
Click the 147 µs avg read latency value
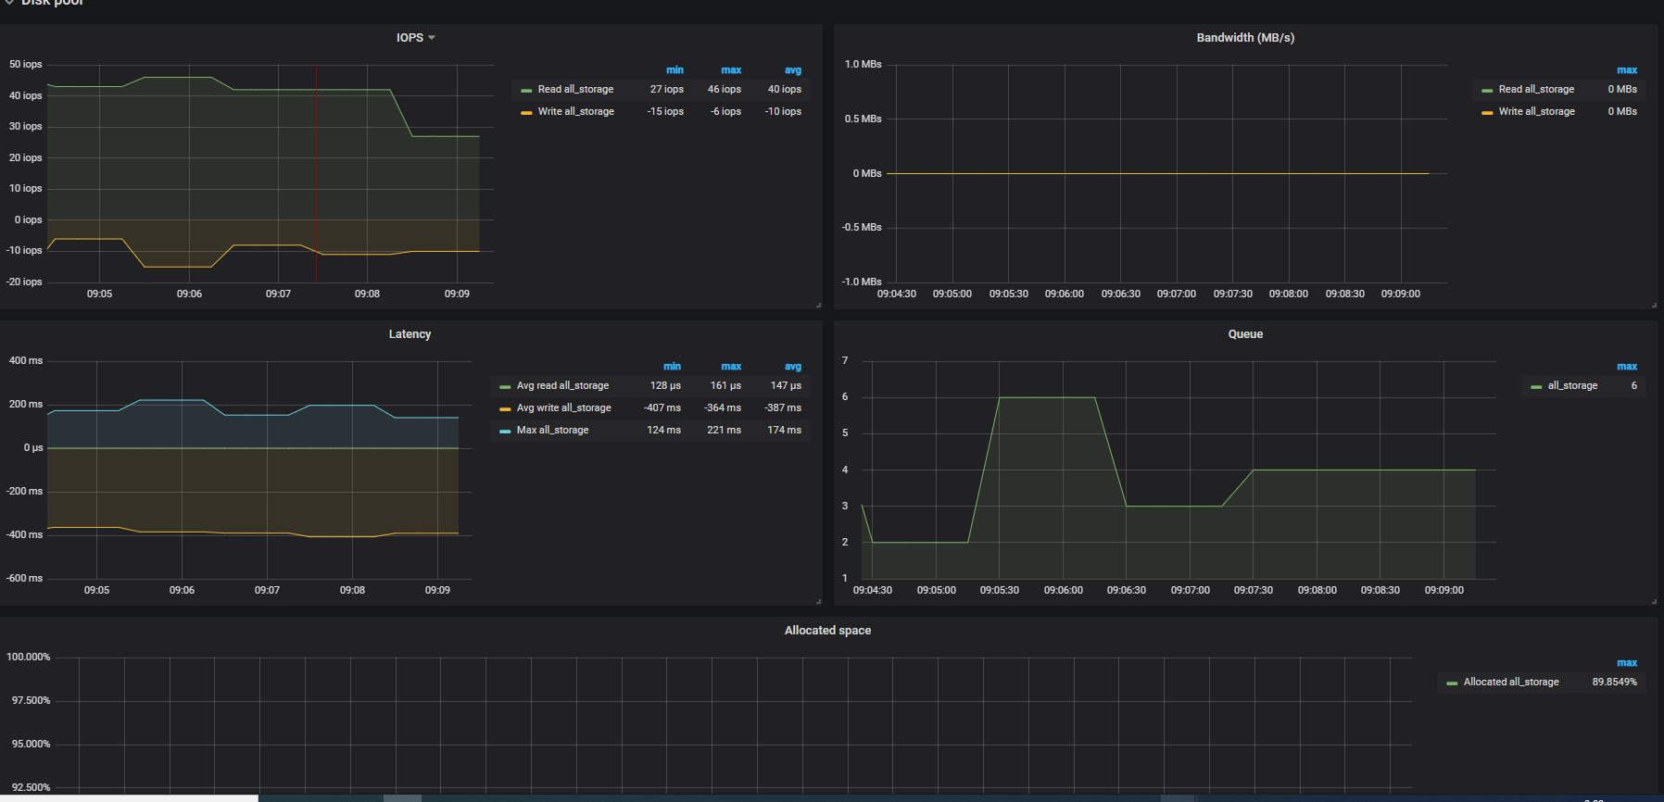pyautogui.click(x=786, y=386)
